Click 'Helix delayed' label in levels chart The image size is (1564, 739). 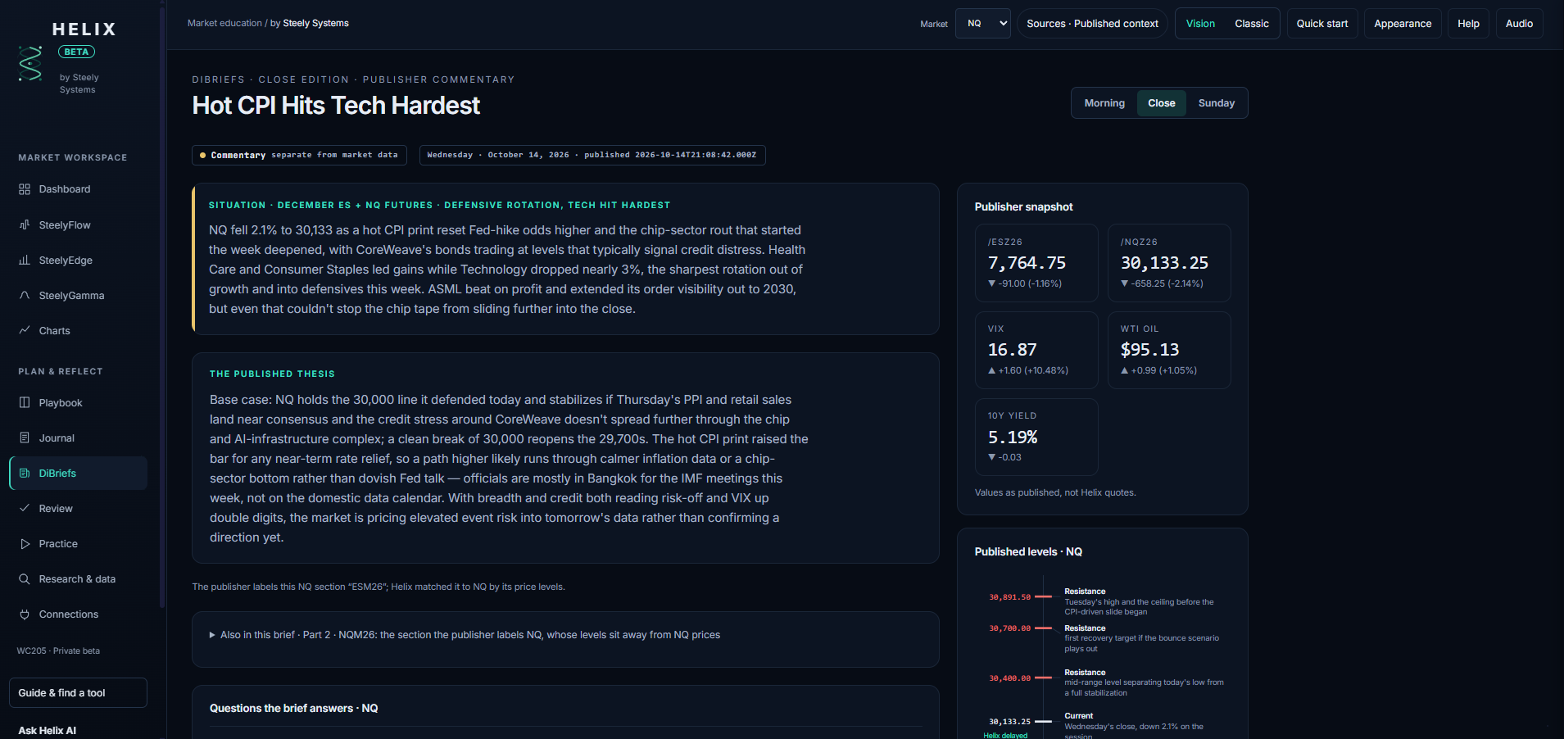coord(1005,736)
